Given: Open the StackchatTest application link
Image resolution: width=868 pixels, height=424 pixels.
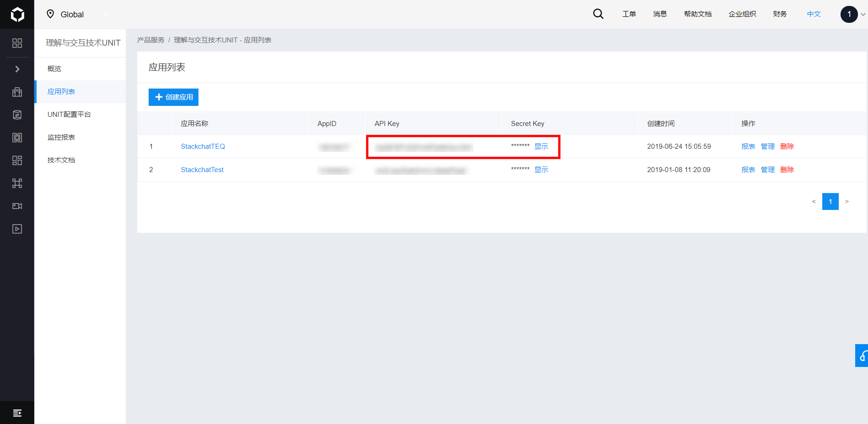Looking at the screenshot, I should [202, 170].
